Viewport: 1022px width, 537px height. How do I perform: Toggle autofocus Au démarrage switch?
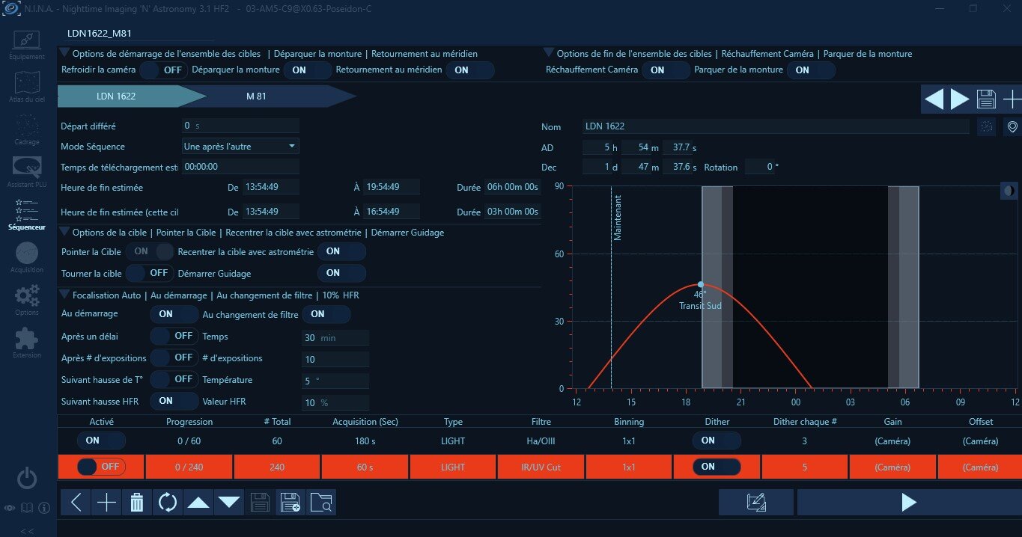pyautogui.click(x=174, y=315)
